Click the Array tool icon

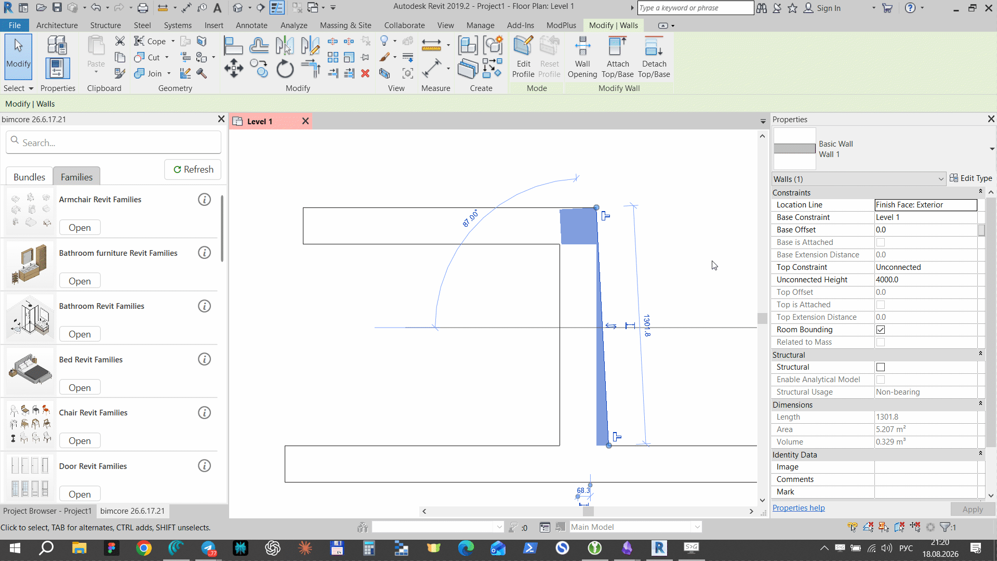tap(333, 57)
